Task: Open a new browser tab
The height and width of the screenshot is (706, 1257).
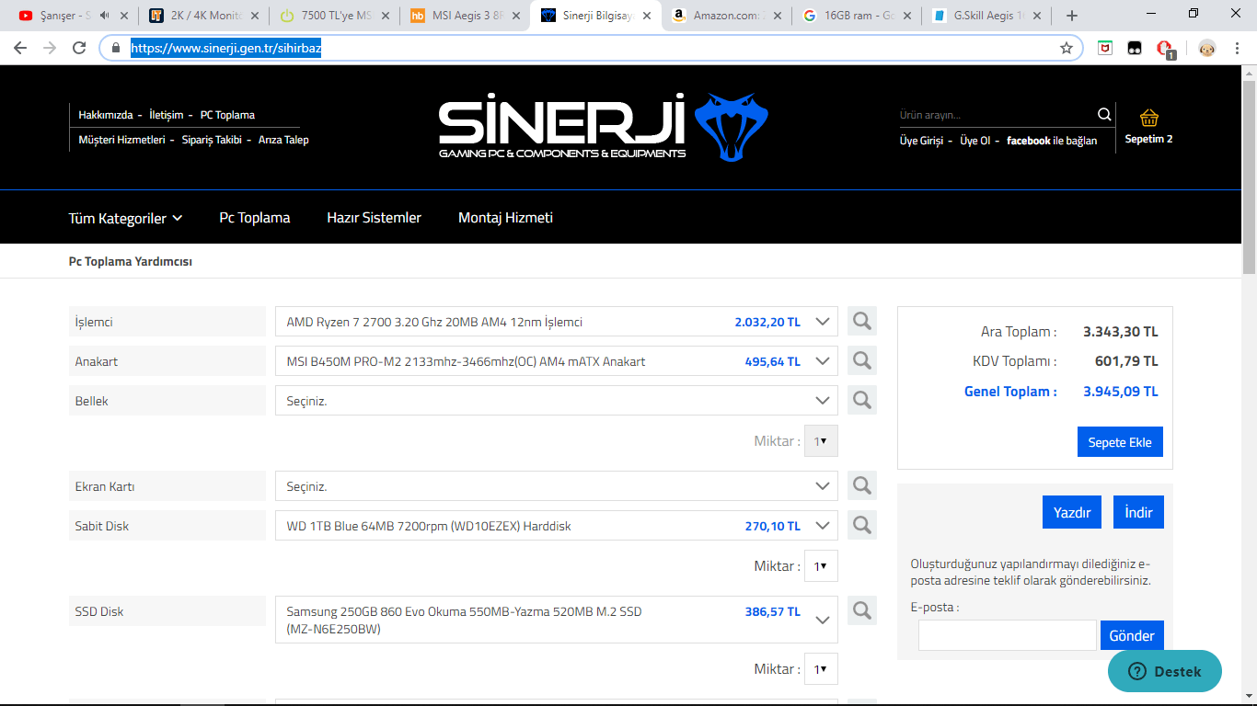Action: pos(1071,16)
